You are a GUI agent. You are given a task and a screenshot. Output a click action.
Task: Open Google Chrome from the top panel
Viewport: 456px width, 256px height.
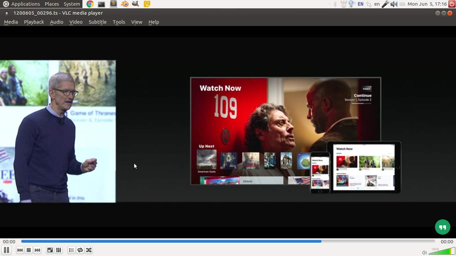coord(89,4)
